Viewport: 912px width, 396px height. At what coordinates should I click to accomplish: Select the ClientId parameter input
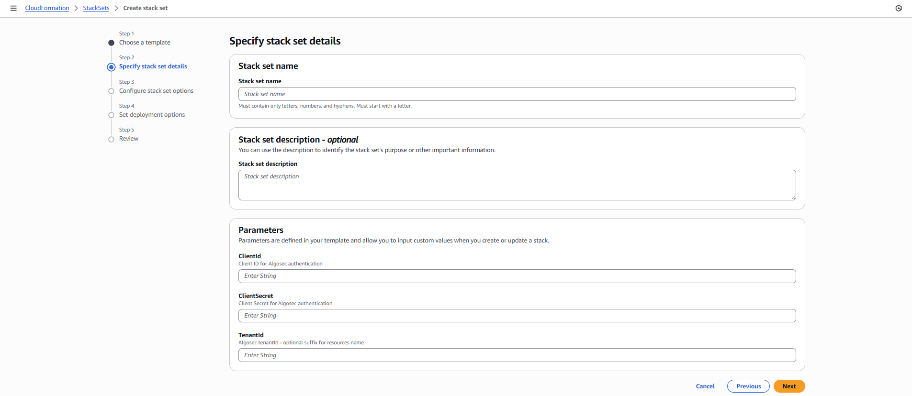(517, 276)
